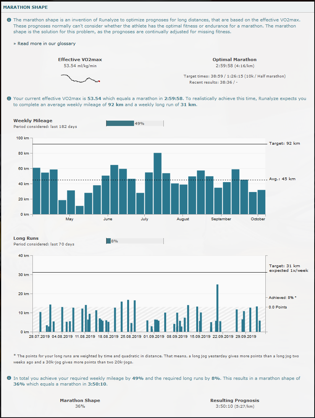Click the MARATHON SHAPE panel header
The image size is (315, 418).
(x=26, y=7)
